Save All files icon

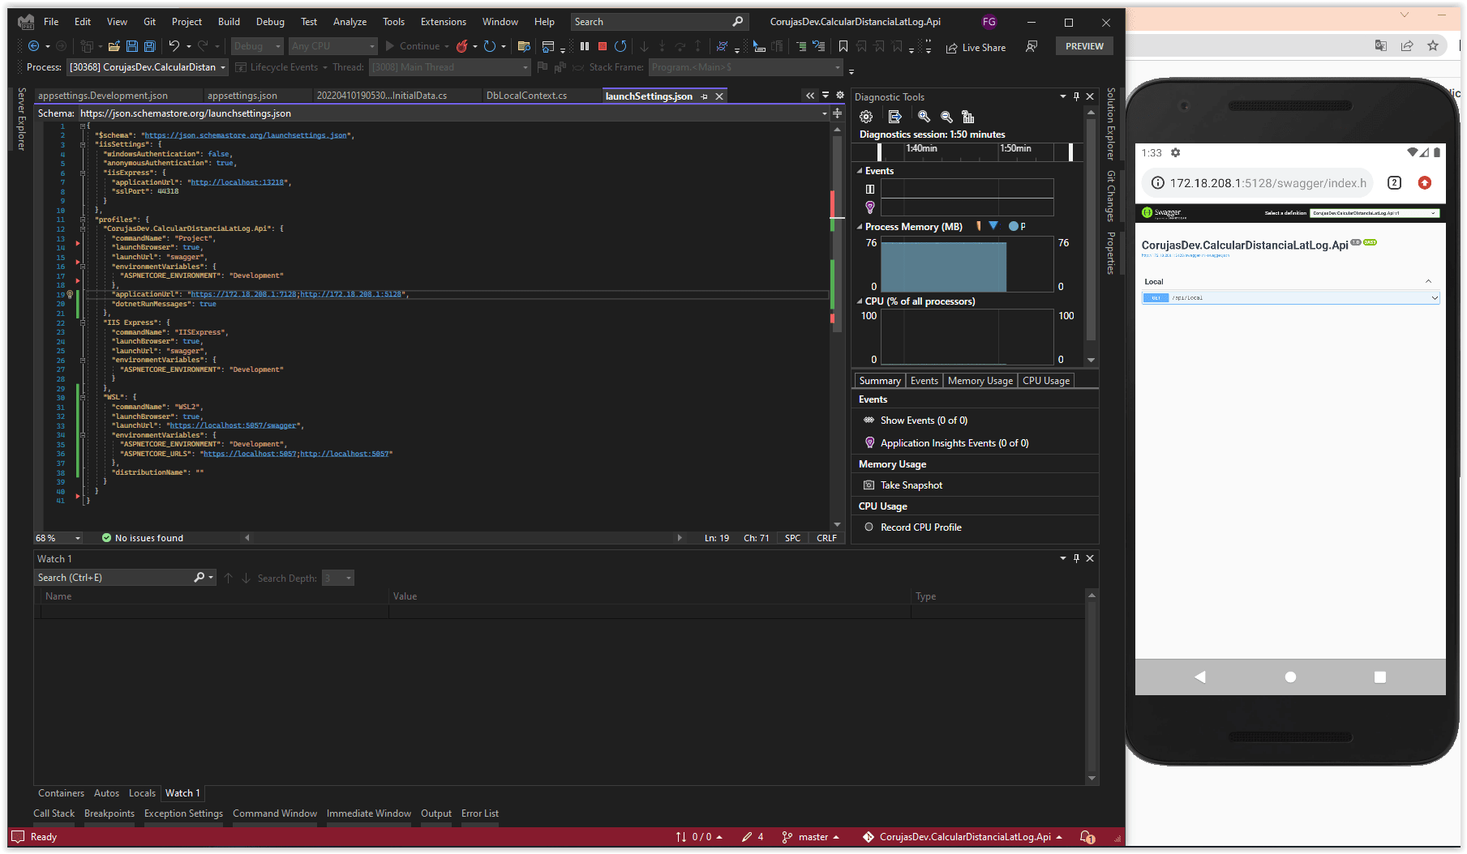pos(149,46)
